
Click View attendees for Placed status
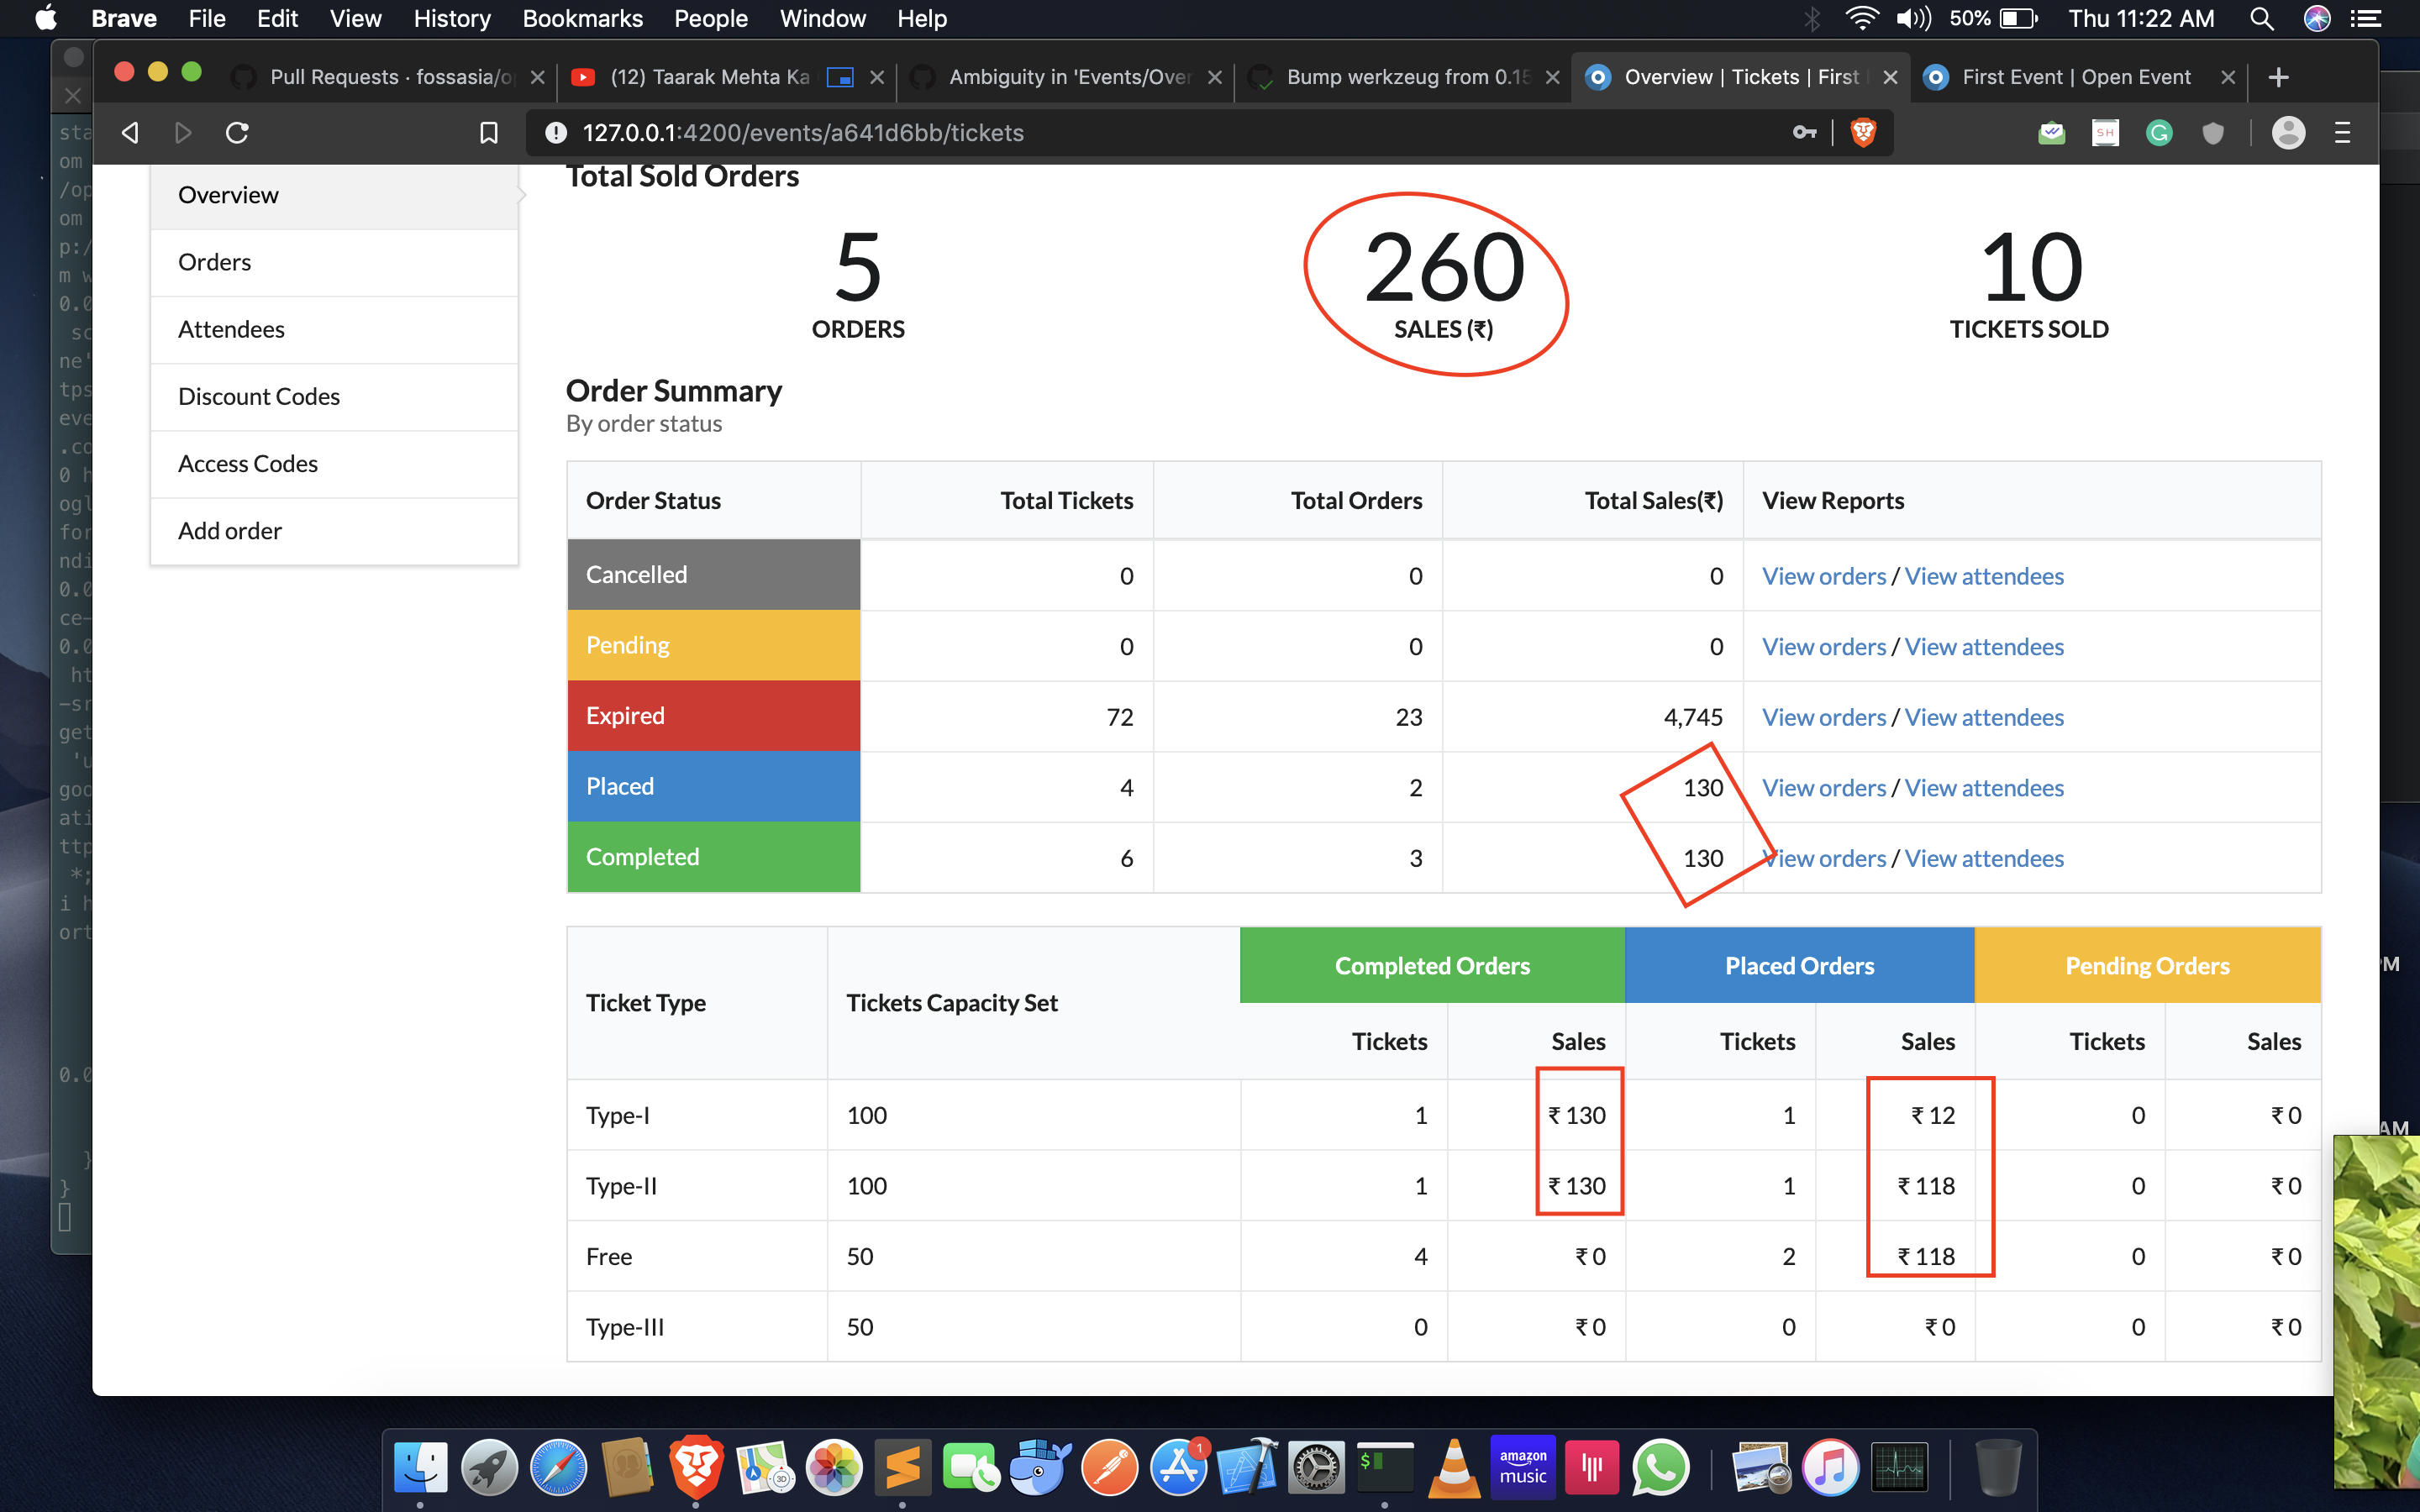click(1984, 788)
